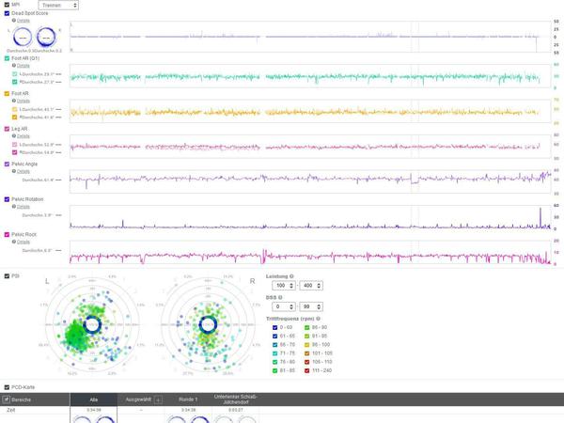Toggle right-foot checkbox under Foot AR (Q1)
564x423 pixels.
(x=15, y=82)
